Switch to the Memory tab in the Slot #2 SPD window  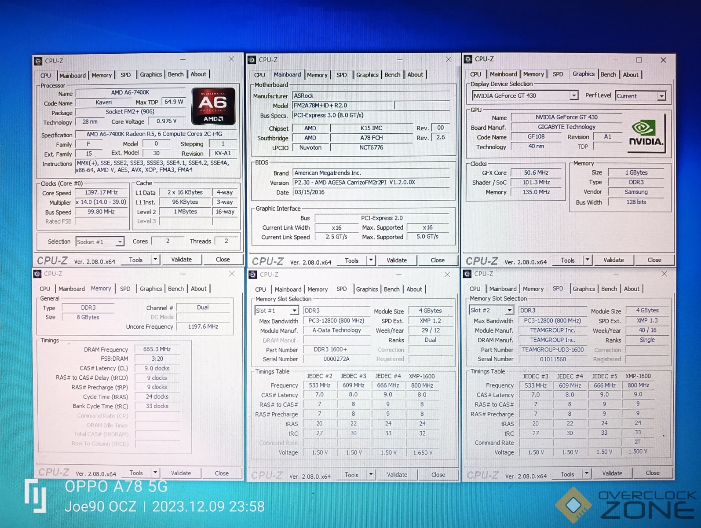click(x=533, y=289)
